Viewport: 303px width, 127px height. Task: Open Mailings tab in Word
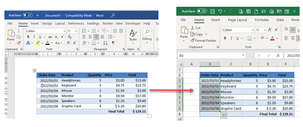(x=93, y=23)
